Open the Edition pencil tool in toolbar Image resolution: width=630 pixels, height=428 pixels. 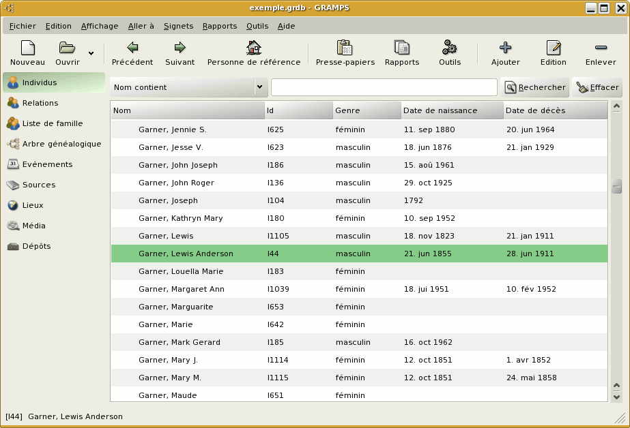pos(553,48)
